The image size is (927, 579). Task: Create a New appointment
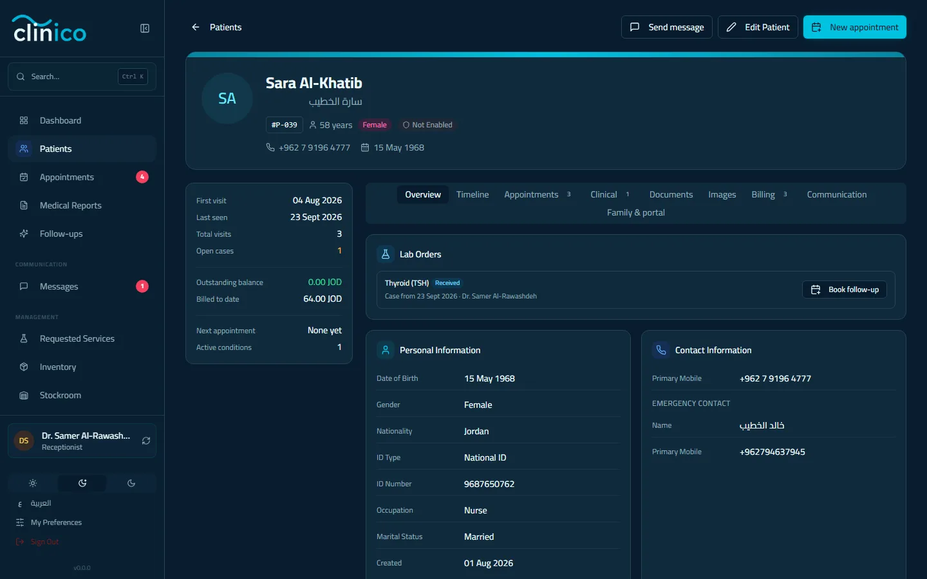854,27
